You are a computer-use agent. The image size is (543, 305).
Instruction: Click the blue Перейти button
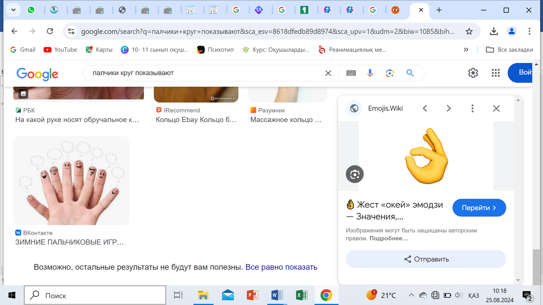click(479, 208)
